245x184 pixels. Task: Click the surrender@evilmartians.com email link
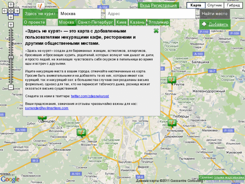tap(47, 108)
